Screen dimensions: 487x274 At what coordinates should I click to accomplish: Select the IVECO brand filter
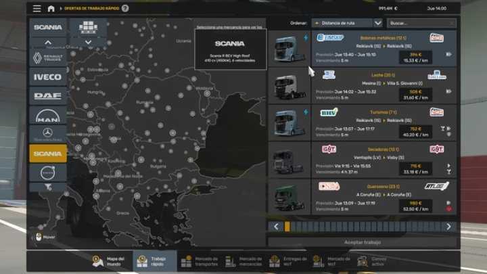click(x=48, y=76)
